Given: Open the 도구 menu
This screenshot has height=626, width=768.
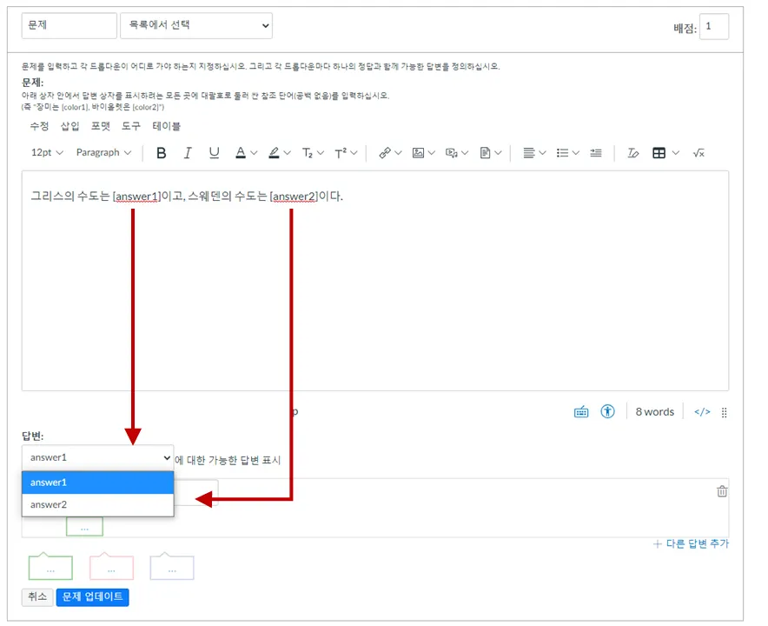Looking at the screenshot, I should click(x=131, y=126).
